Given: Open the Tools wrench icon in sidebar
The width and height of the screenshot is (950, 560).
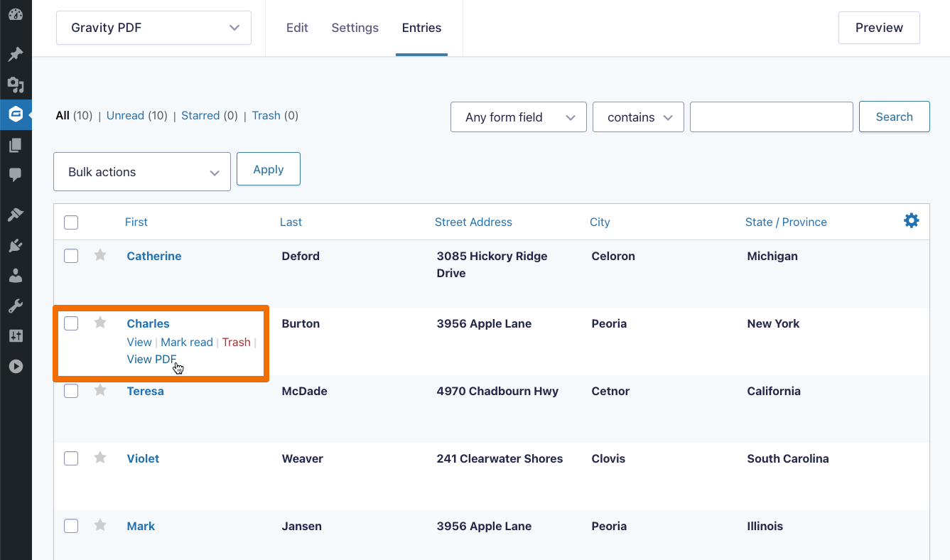Looking at the screenshot, I should [16, 306].
